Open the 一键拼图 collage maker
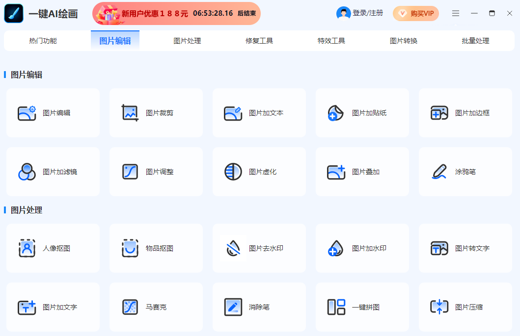Screen dimensions: 520x336 click(362, 307)
